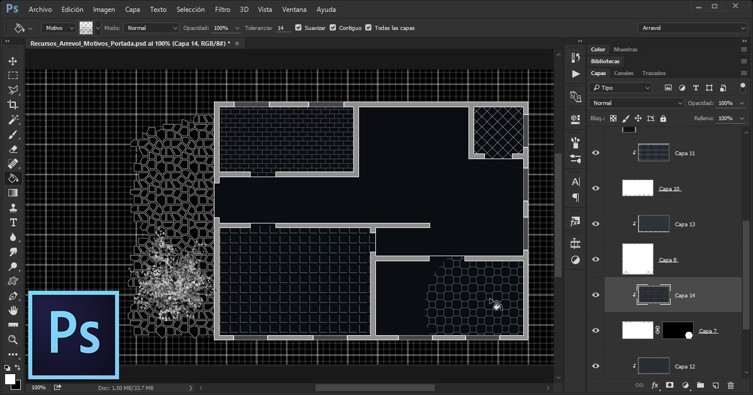753x395 pixels.
Task: Open the History panel icon
Action: click(575, 58)
